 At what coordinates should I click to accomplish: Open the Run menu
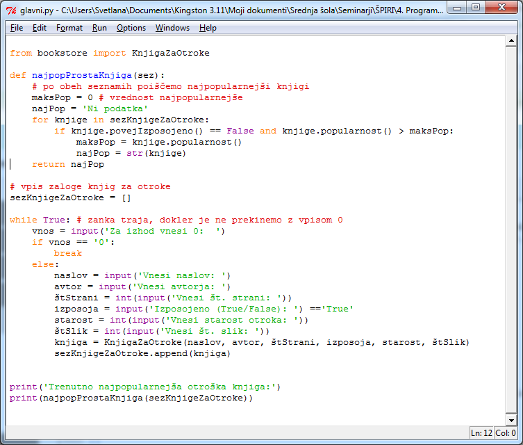coord(99,28)
